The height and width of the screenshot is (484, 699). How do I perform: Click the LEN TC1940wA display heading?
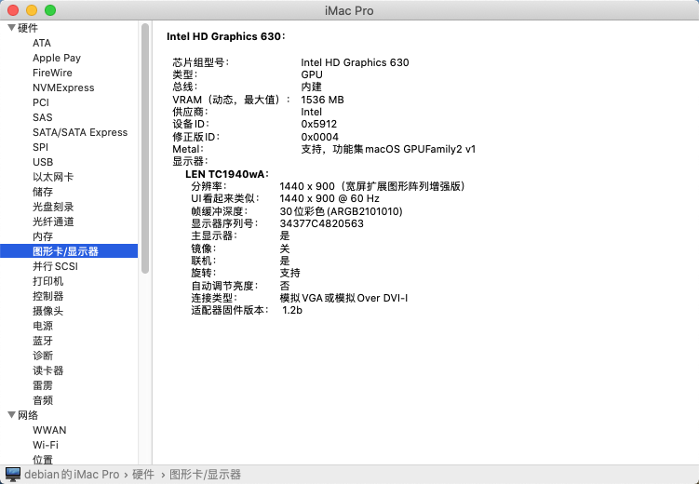point(227,174)
